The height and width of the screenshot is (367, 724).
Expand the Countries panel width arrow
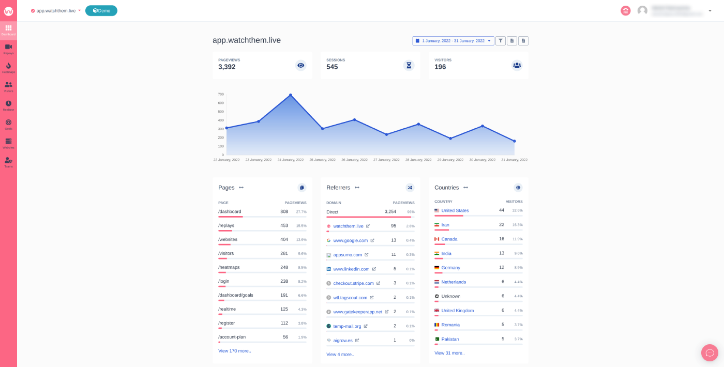tap(465, 188)
